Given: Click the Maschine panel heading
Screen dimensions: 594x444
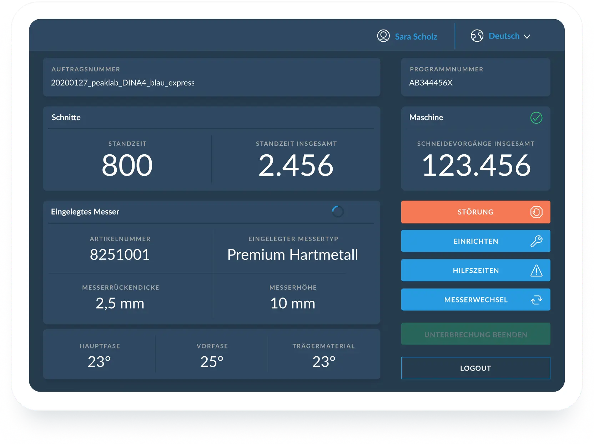Looking at the screenshot, I should pos(426,118).
